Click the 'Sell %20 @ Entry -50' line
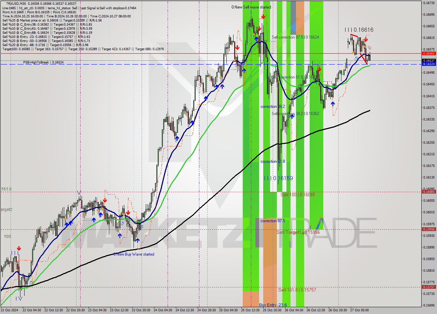437x314 pixels. [46, 41]
